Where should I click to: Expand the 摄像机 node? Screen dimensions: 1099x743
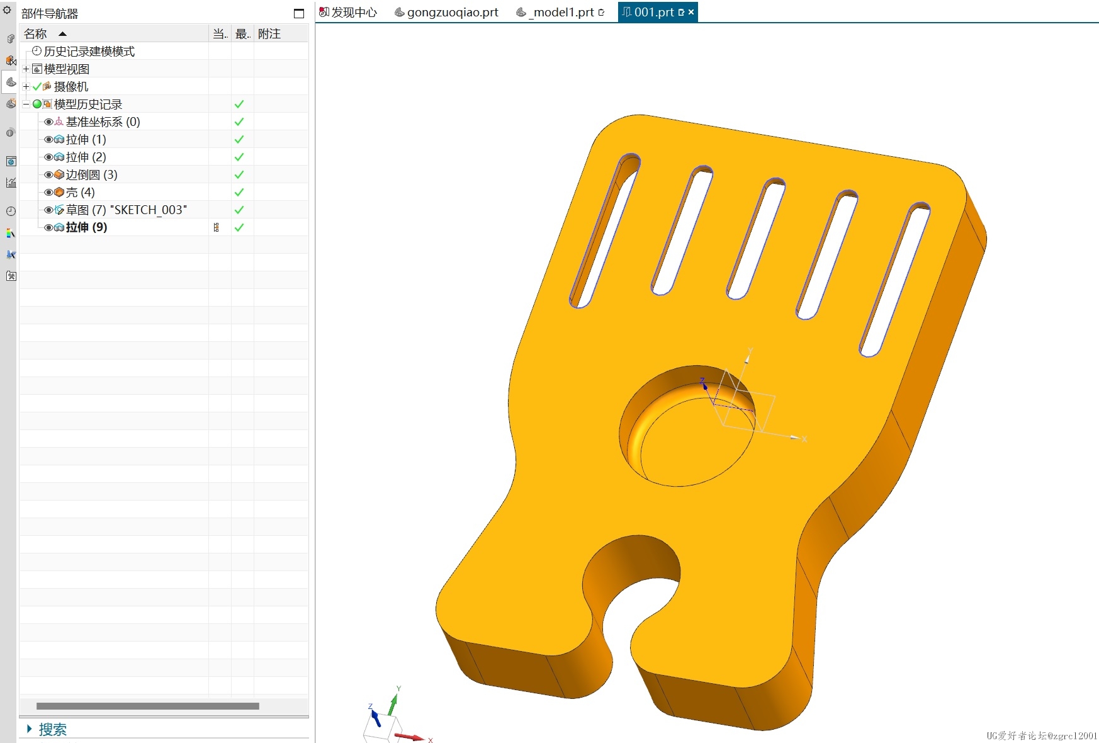pyautogui.click(x=26, y=86)
